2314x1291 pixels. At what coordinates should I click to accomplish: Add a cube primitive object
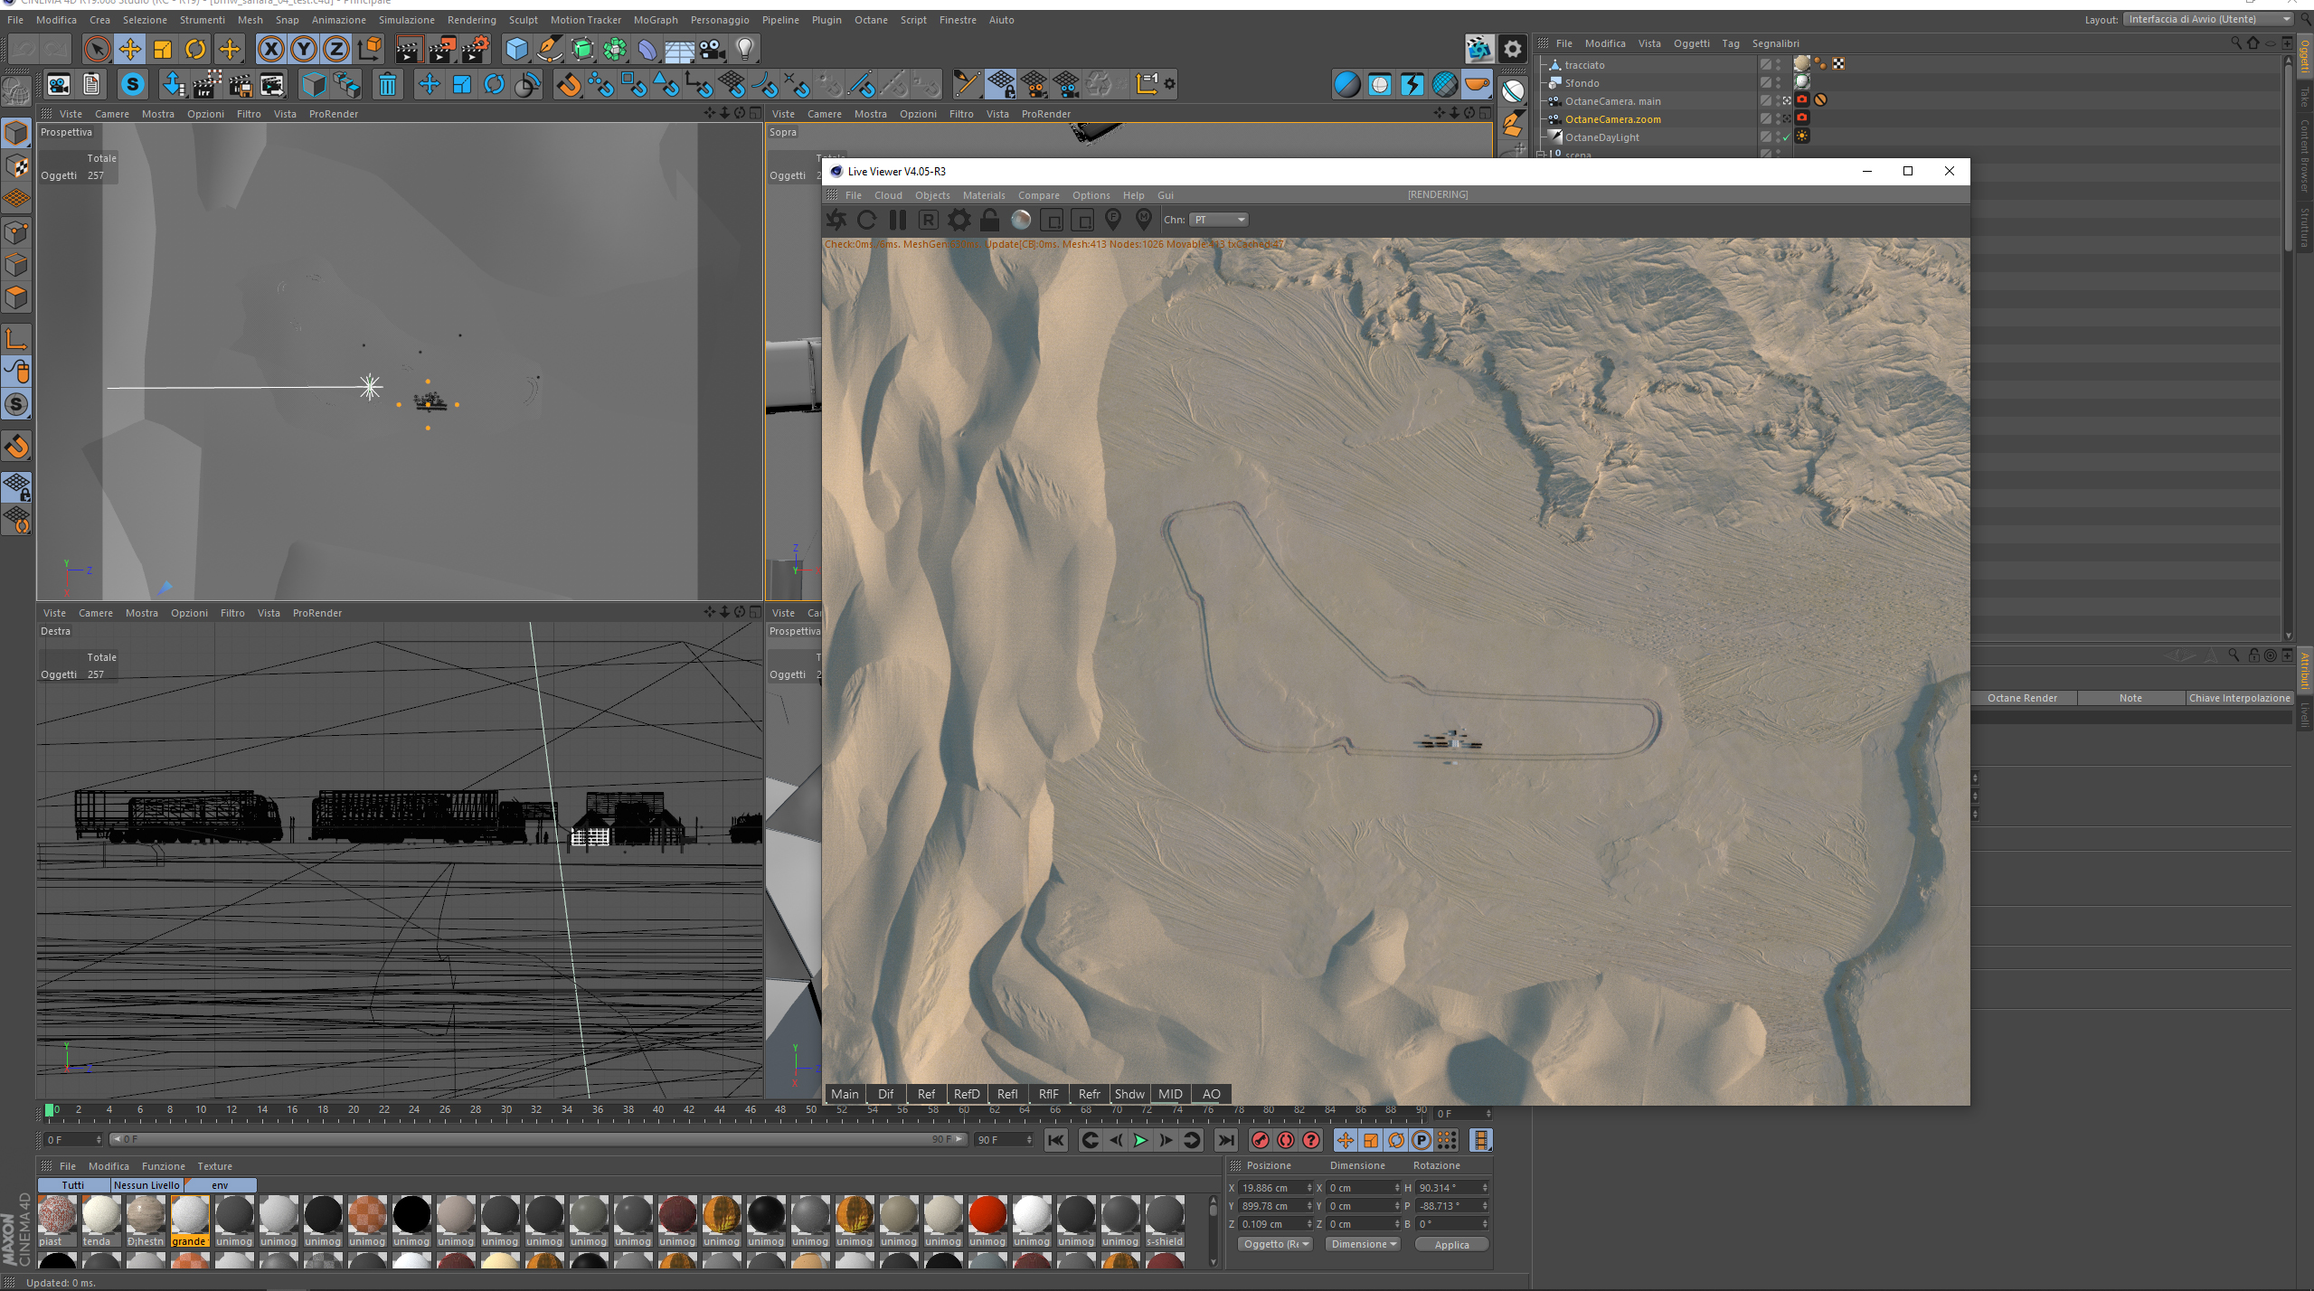click(x=516, y=49)
